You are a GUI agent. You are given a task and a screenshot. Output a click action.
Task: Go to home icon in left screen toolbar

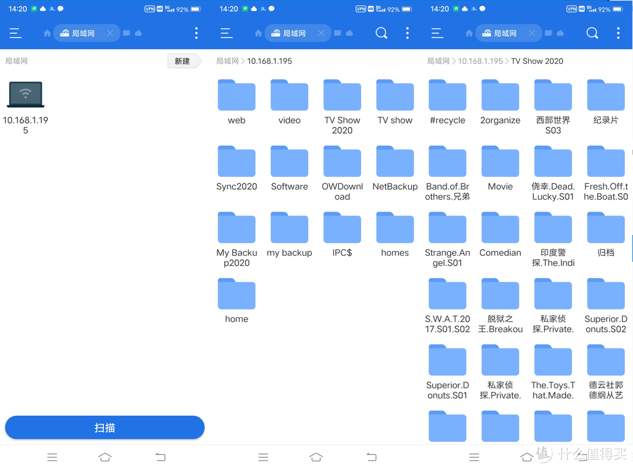[x=47, y=33]
